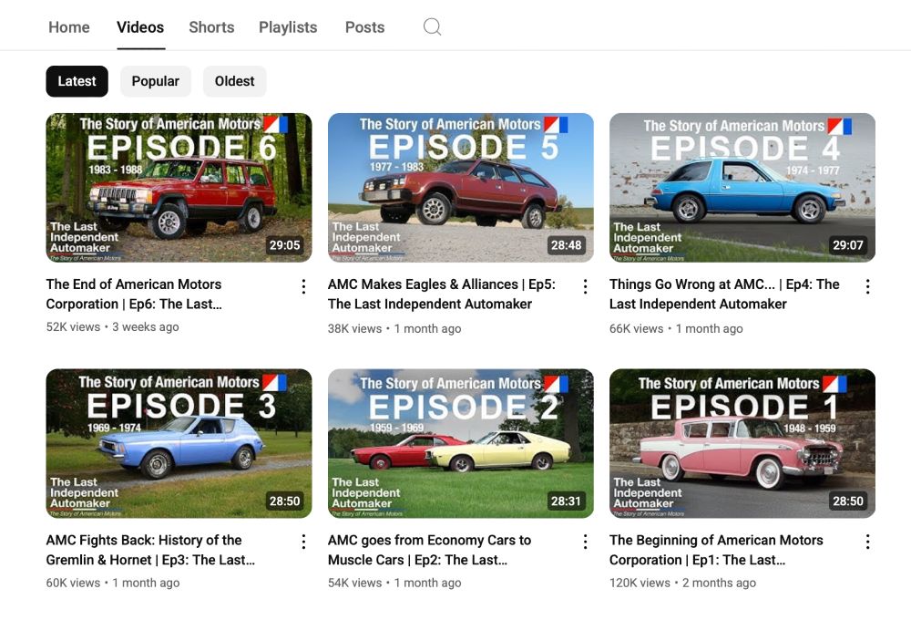Image resolution: width=911 pixels, height=620 pixels.
Task: Open the Posts tab
Action: point(365,27)
